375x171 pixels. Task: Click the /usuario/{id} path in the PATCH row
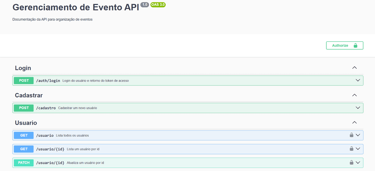click(50, 163)
